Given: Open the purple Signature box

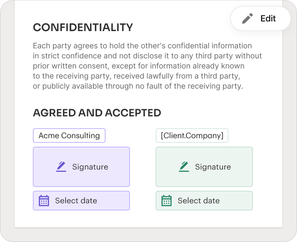Looking at the screenshot, I should (x=82, y=167).
